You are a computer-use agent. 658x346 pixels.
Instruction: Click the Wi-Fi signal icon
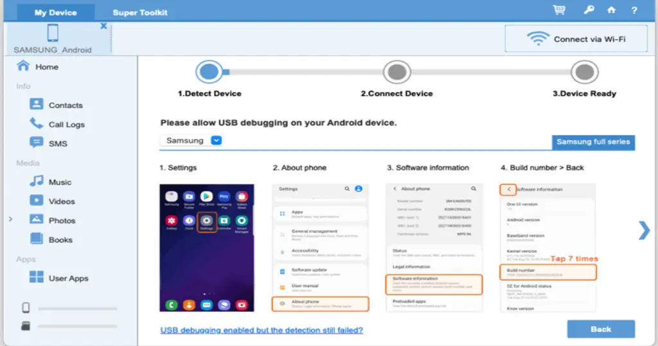point(538,39)
